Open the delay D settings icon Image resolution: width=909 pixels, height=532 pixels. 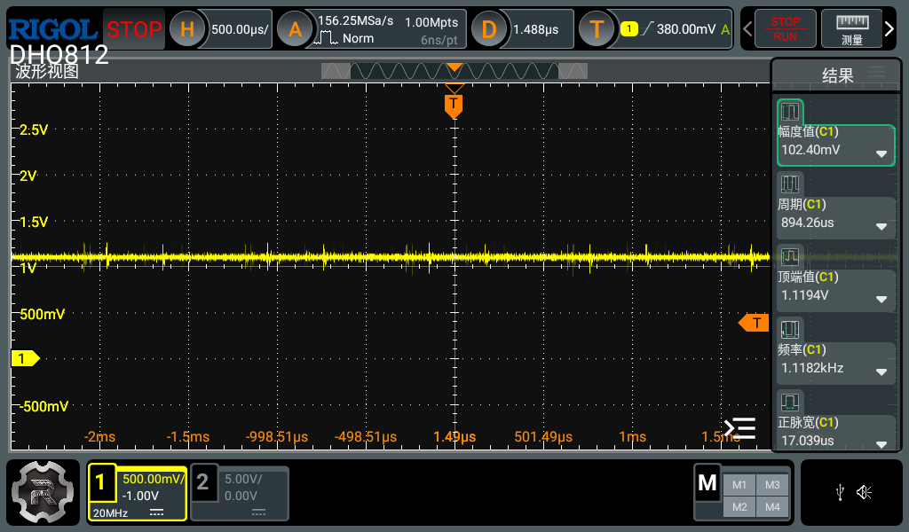coord(489,29)
